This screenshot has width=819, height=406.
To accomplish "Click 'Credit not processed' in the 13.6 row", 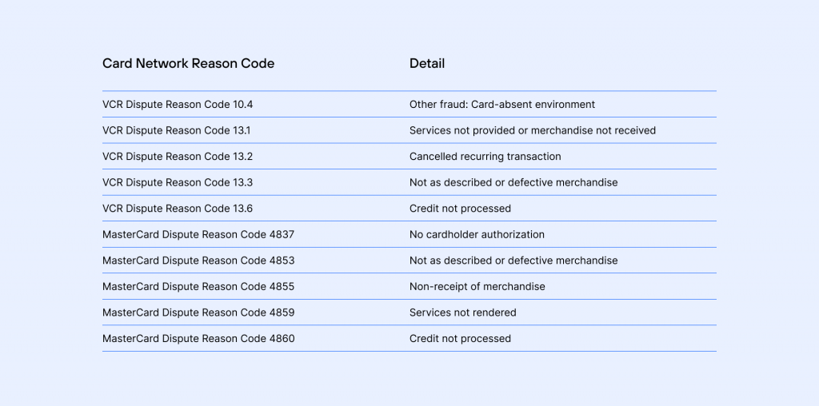I will pyautogui.click(x=460, y=209).
